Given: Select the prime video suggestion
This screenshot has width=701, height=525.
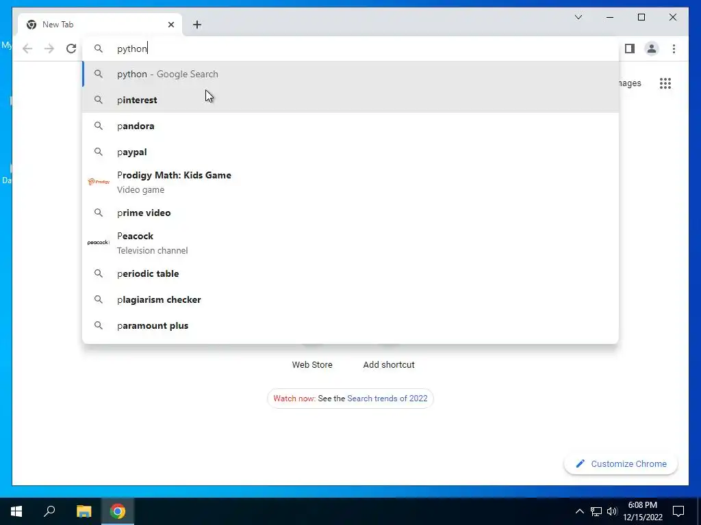Looking at the screenshot, I should 350,213.
